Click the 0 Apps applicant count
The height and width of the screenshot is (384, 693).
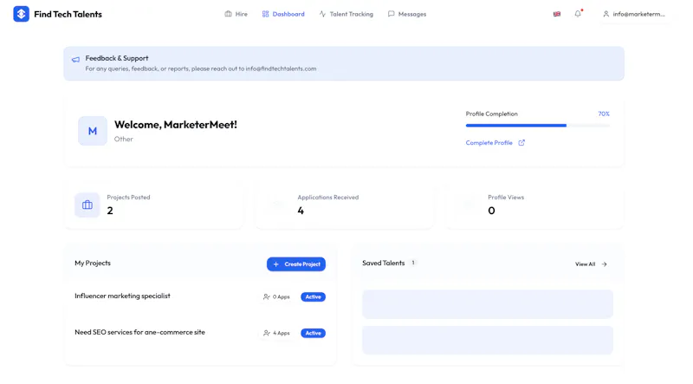[x=276, y=296]
